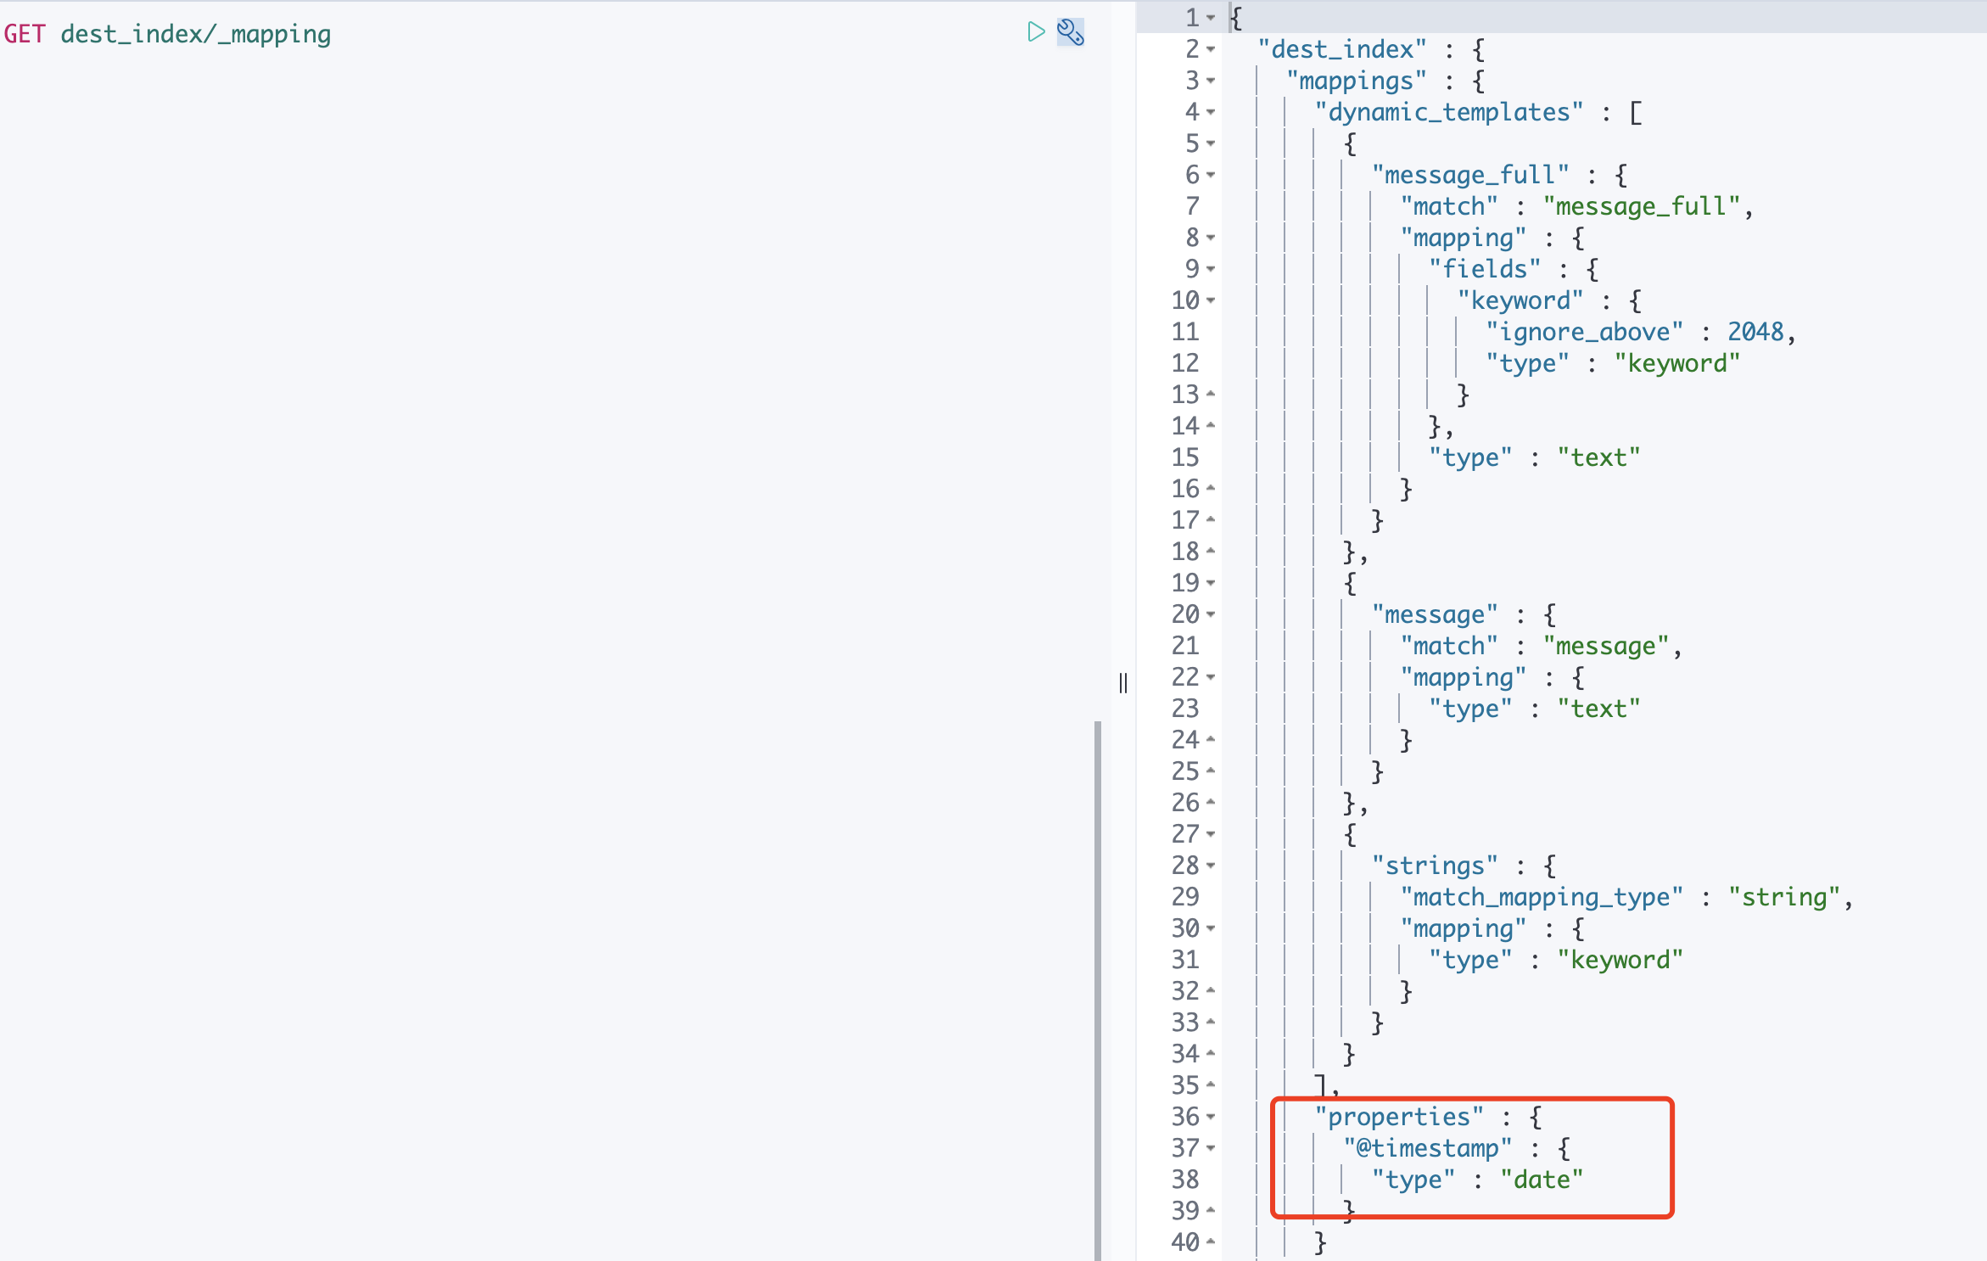Collapse the dest_index block at line 2
1987x1261 pixels.
click(1211, 49)
